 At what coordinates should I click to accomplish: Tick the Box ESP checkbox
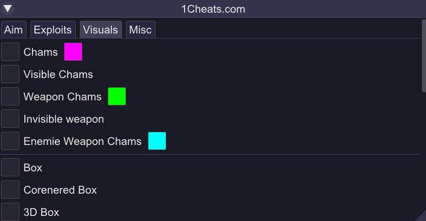[10, 167]
